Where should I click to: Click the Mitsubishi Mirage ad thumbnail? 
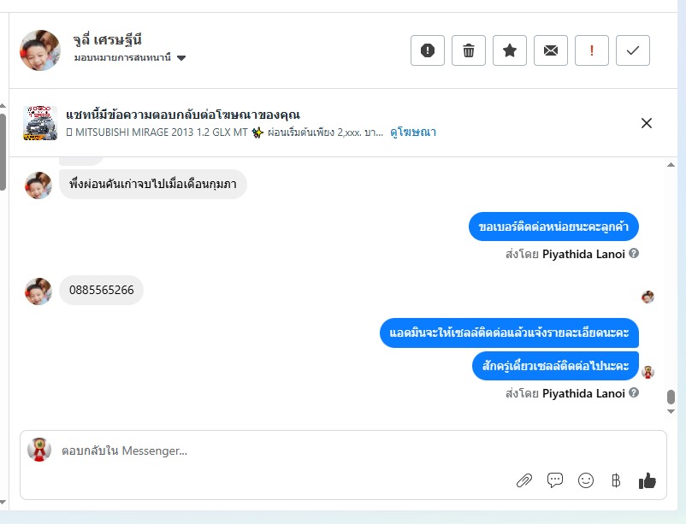point(39,123)
